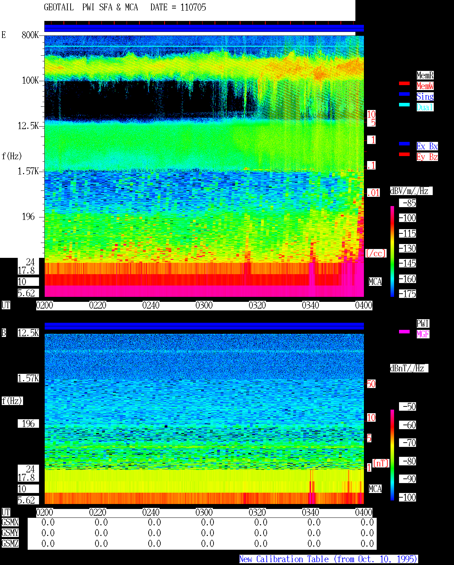Click the 0220 UT tick on E panel
Screen dimensions: 454x565
pyautogui.click(x=98, y=305)
